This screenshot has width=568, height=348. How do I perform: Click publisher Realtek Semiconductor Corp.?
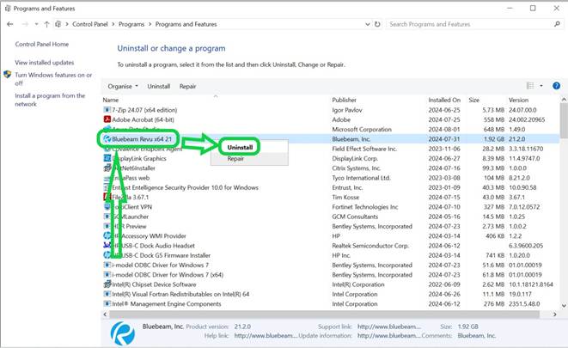point(370,246)
